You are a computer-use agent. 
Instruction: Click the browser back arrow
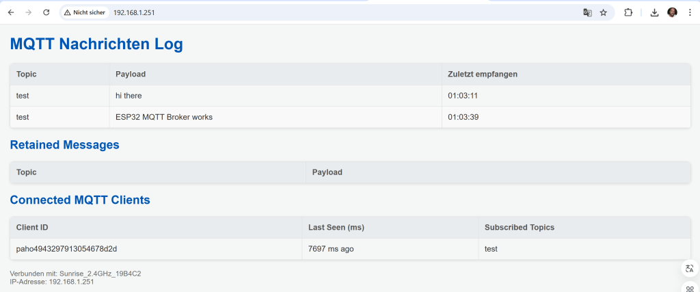point(11,12)
